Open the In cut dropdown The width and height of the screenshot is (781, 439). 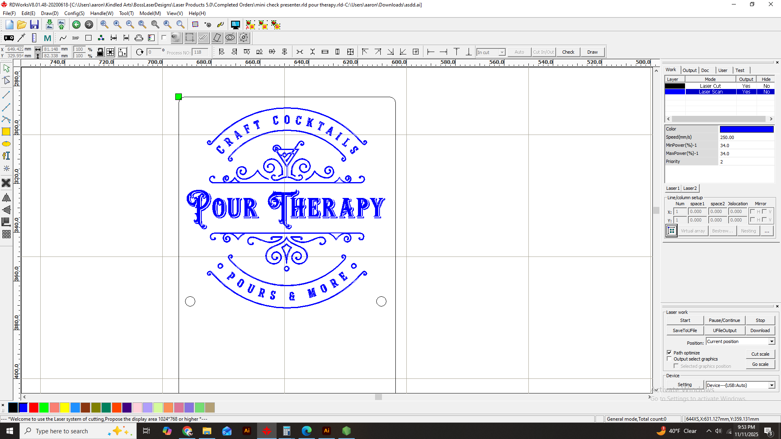point(502,52)
